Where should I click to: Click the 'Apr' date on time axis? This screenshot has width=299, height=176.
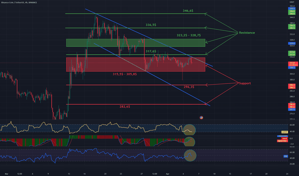tap(167, 174)
